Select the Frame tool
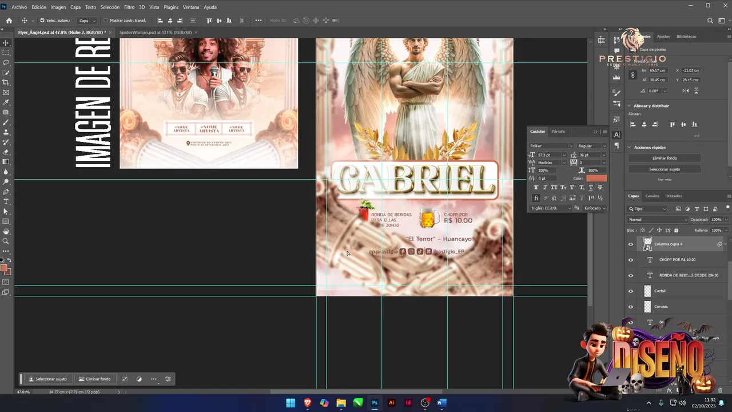This screenshot has width=732, height=412. (6, 92)
